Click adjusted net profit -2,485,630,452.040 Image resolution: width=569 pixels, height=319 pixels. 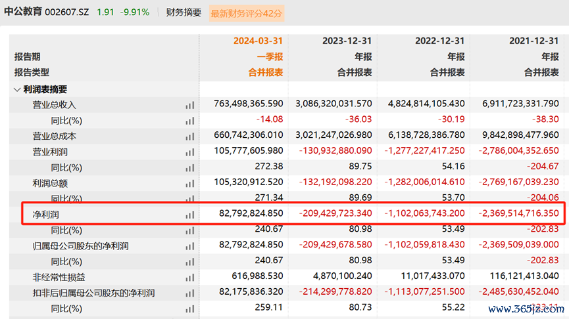click(x=518, y=291)
